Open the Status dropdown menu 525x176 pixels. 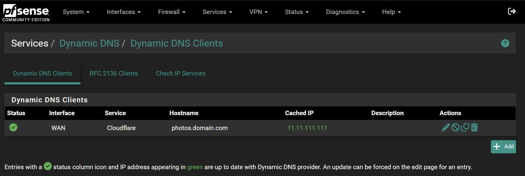point(297,12)
